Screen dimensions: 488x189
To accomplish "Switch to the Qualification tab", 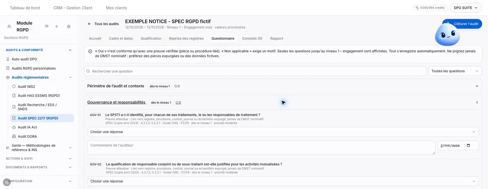I will click(x=151, y=39).
